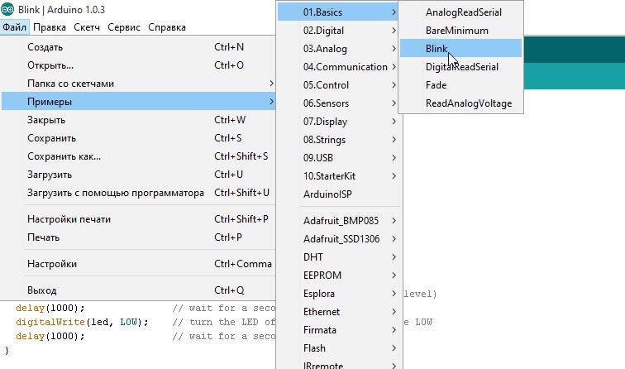Open DHT library examples
Screen dimensions: 625x369
[x=339, y=257]
